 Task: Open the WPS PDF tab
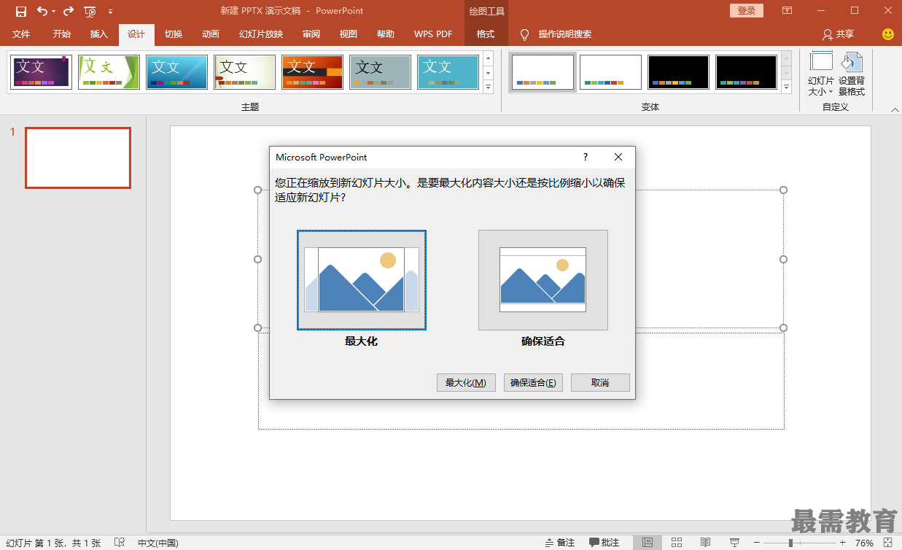433,34
